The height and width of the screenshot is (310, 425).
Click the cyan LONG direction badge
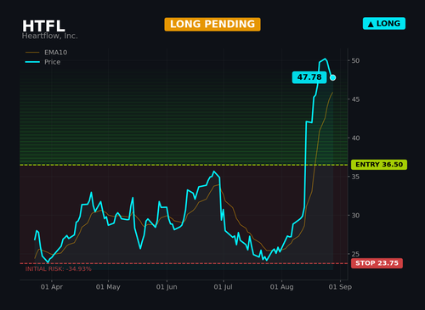click(x=384, y=24)
